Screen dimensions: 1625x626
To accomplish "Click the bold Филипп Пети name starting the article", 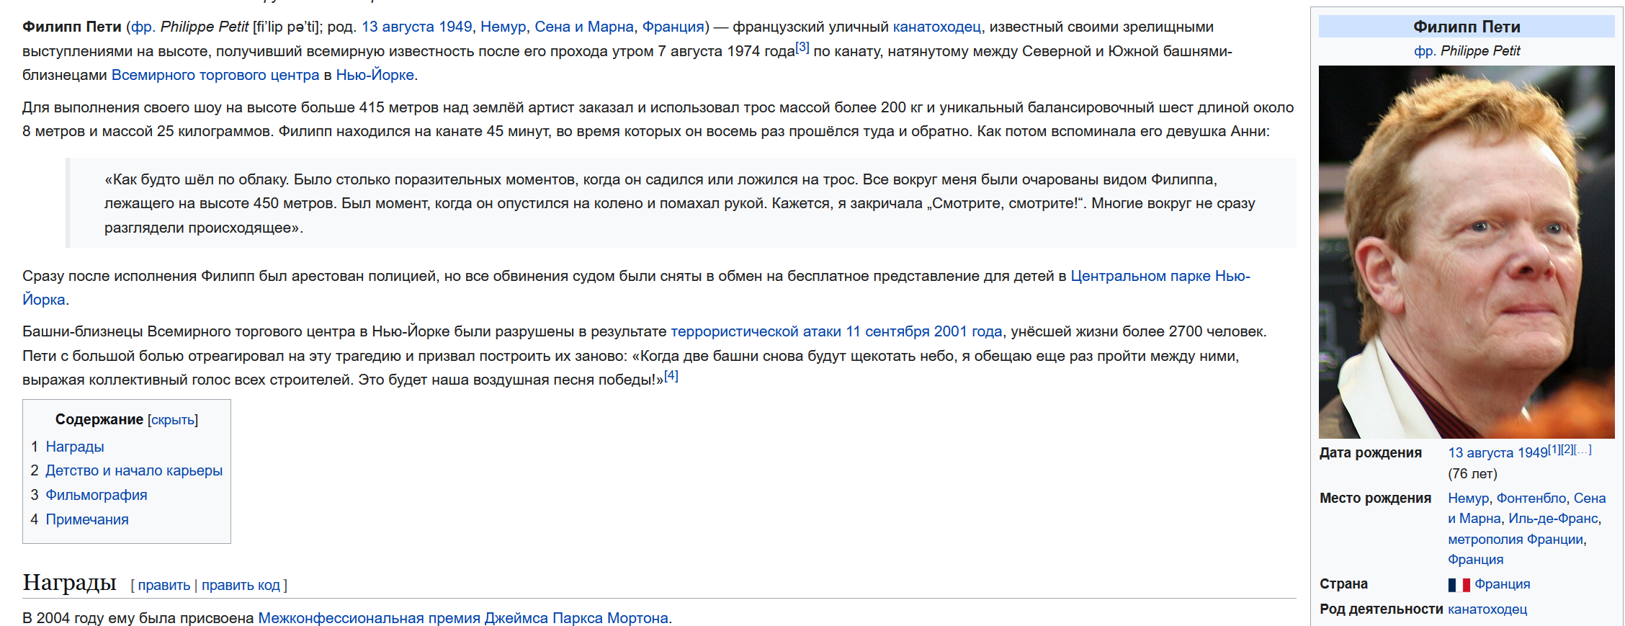I will [x=72, y=27].
